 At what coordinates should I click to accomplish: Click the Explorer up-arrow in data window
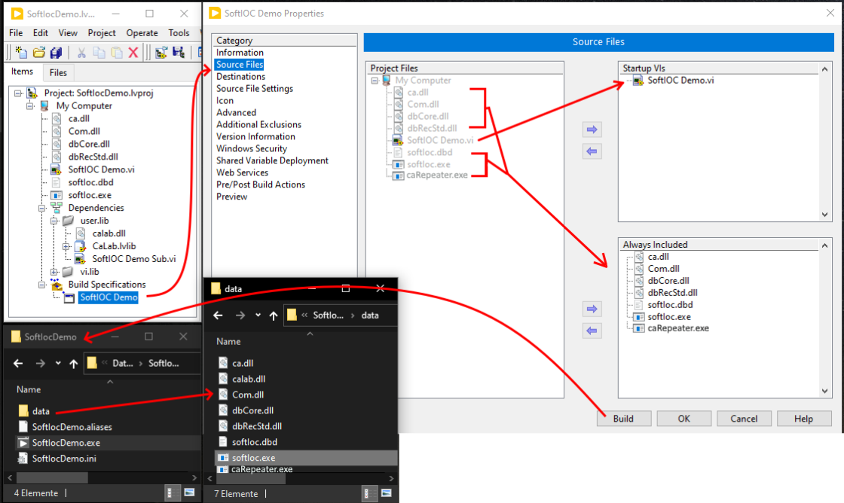[x=273, y=316]
